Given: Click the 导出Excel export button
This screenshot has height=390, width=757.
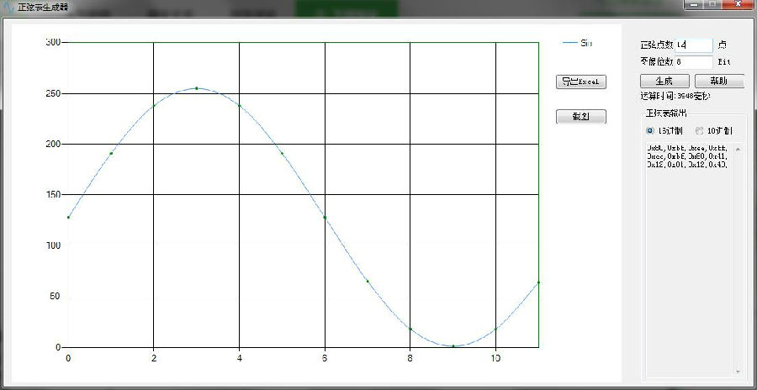Looking at the screenshot, I should point(580,82).
